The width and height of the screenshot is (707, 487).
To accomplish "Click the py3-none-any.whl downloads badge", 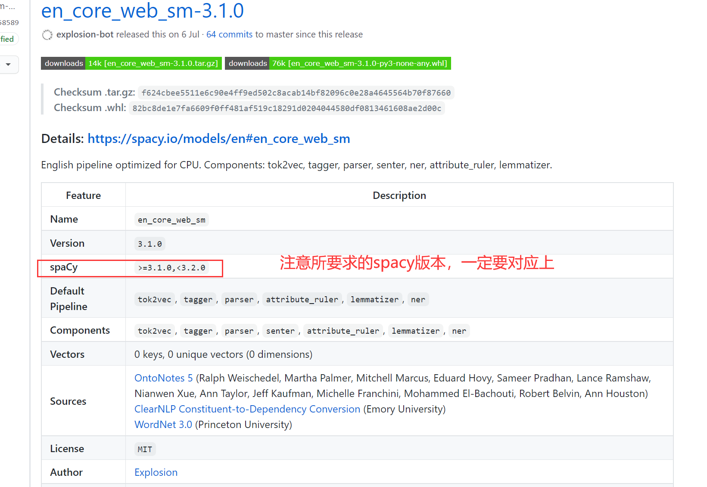I will coord(338,63).
